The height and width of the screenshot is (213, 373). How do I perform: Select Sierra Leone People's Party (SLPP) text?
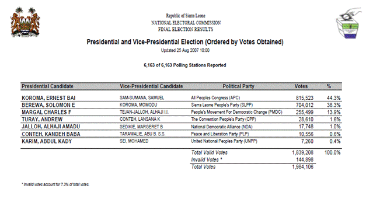222,105
